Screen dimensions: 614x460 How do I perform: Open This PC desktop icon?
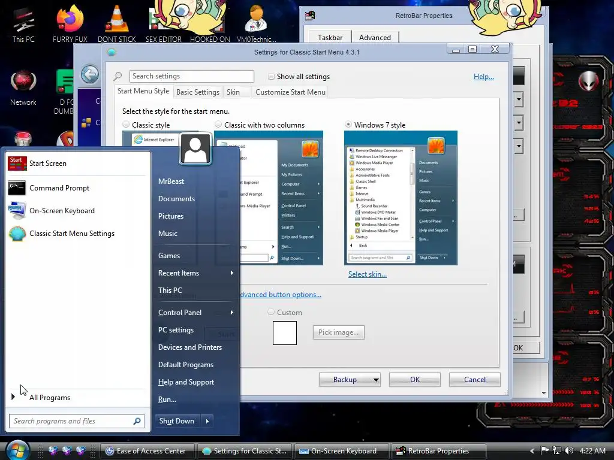pyautogui.click(x=23, y=24)
